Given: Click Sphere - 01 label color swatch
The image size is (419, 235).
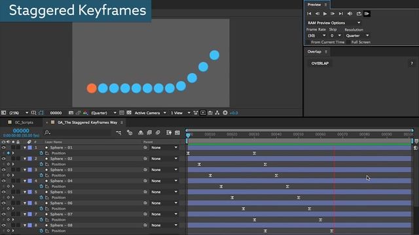Looking at the screenshot, I should coord(30,148).
